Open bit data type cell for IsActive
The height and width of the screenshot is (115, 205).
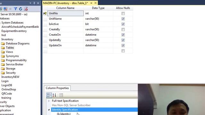pyautogui.click(x=98, y=24)
